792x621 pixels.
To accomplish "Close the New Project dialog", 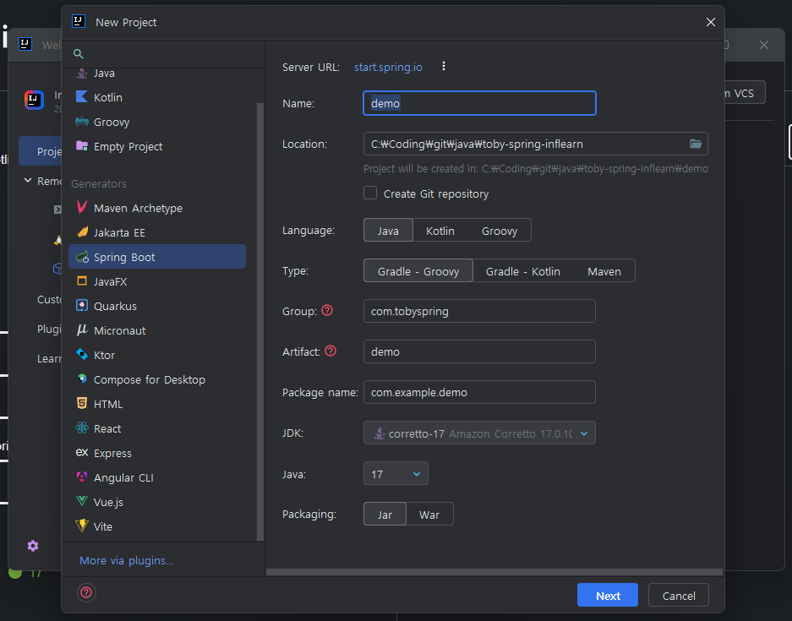I will (x=710, y=22).
